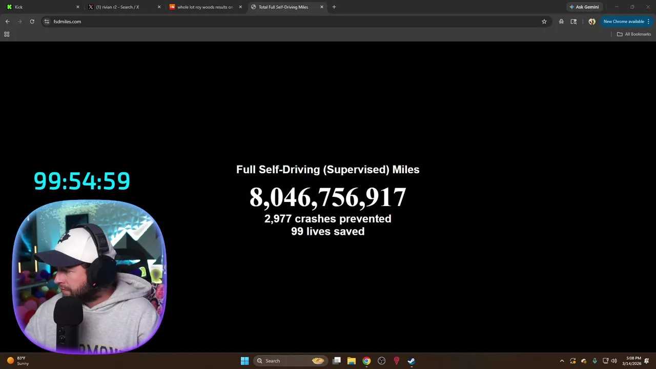Open Task View from the taskbar
The image size is (656, 369).
pyautogui.click(x=337, y=361)
